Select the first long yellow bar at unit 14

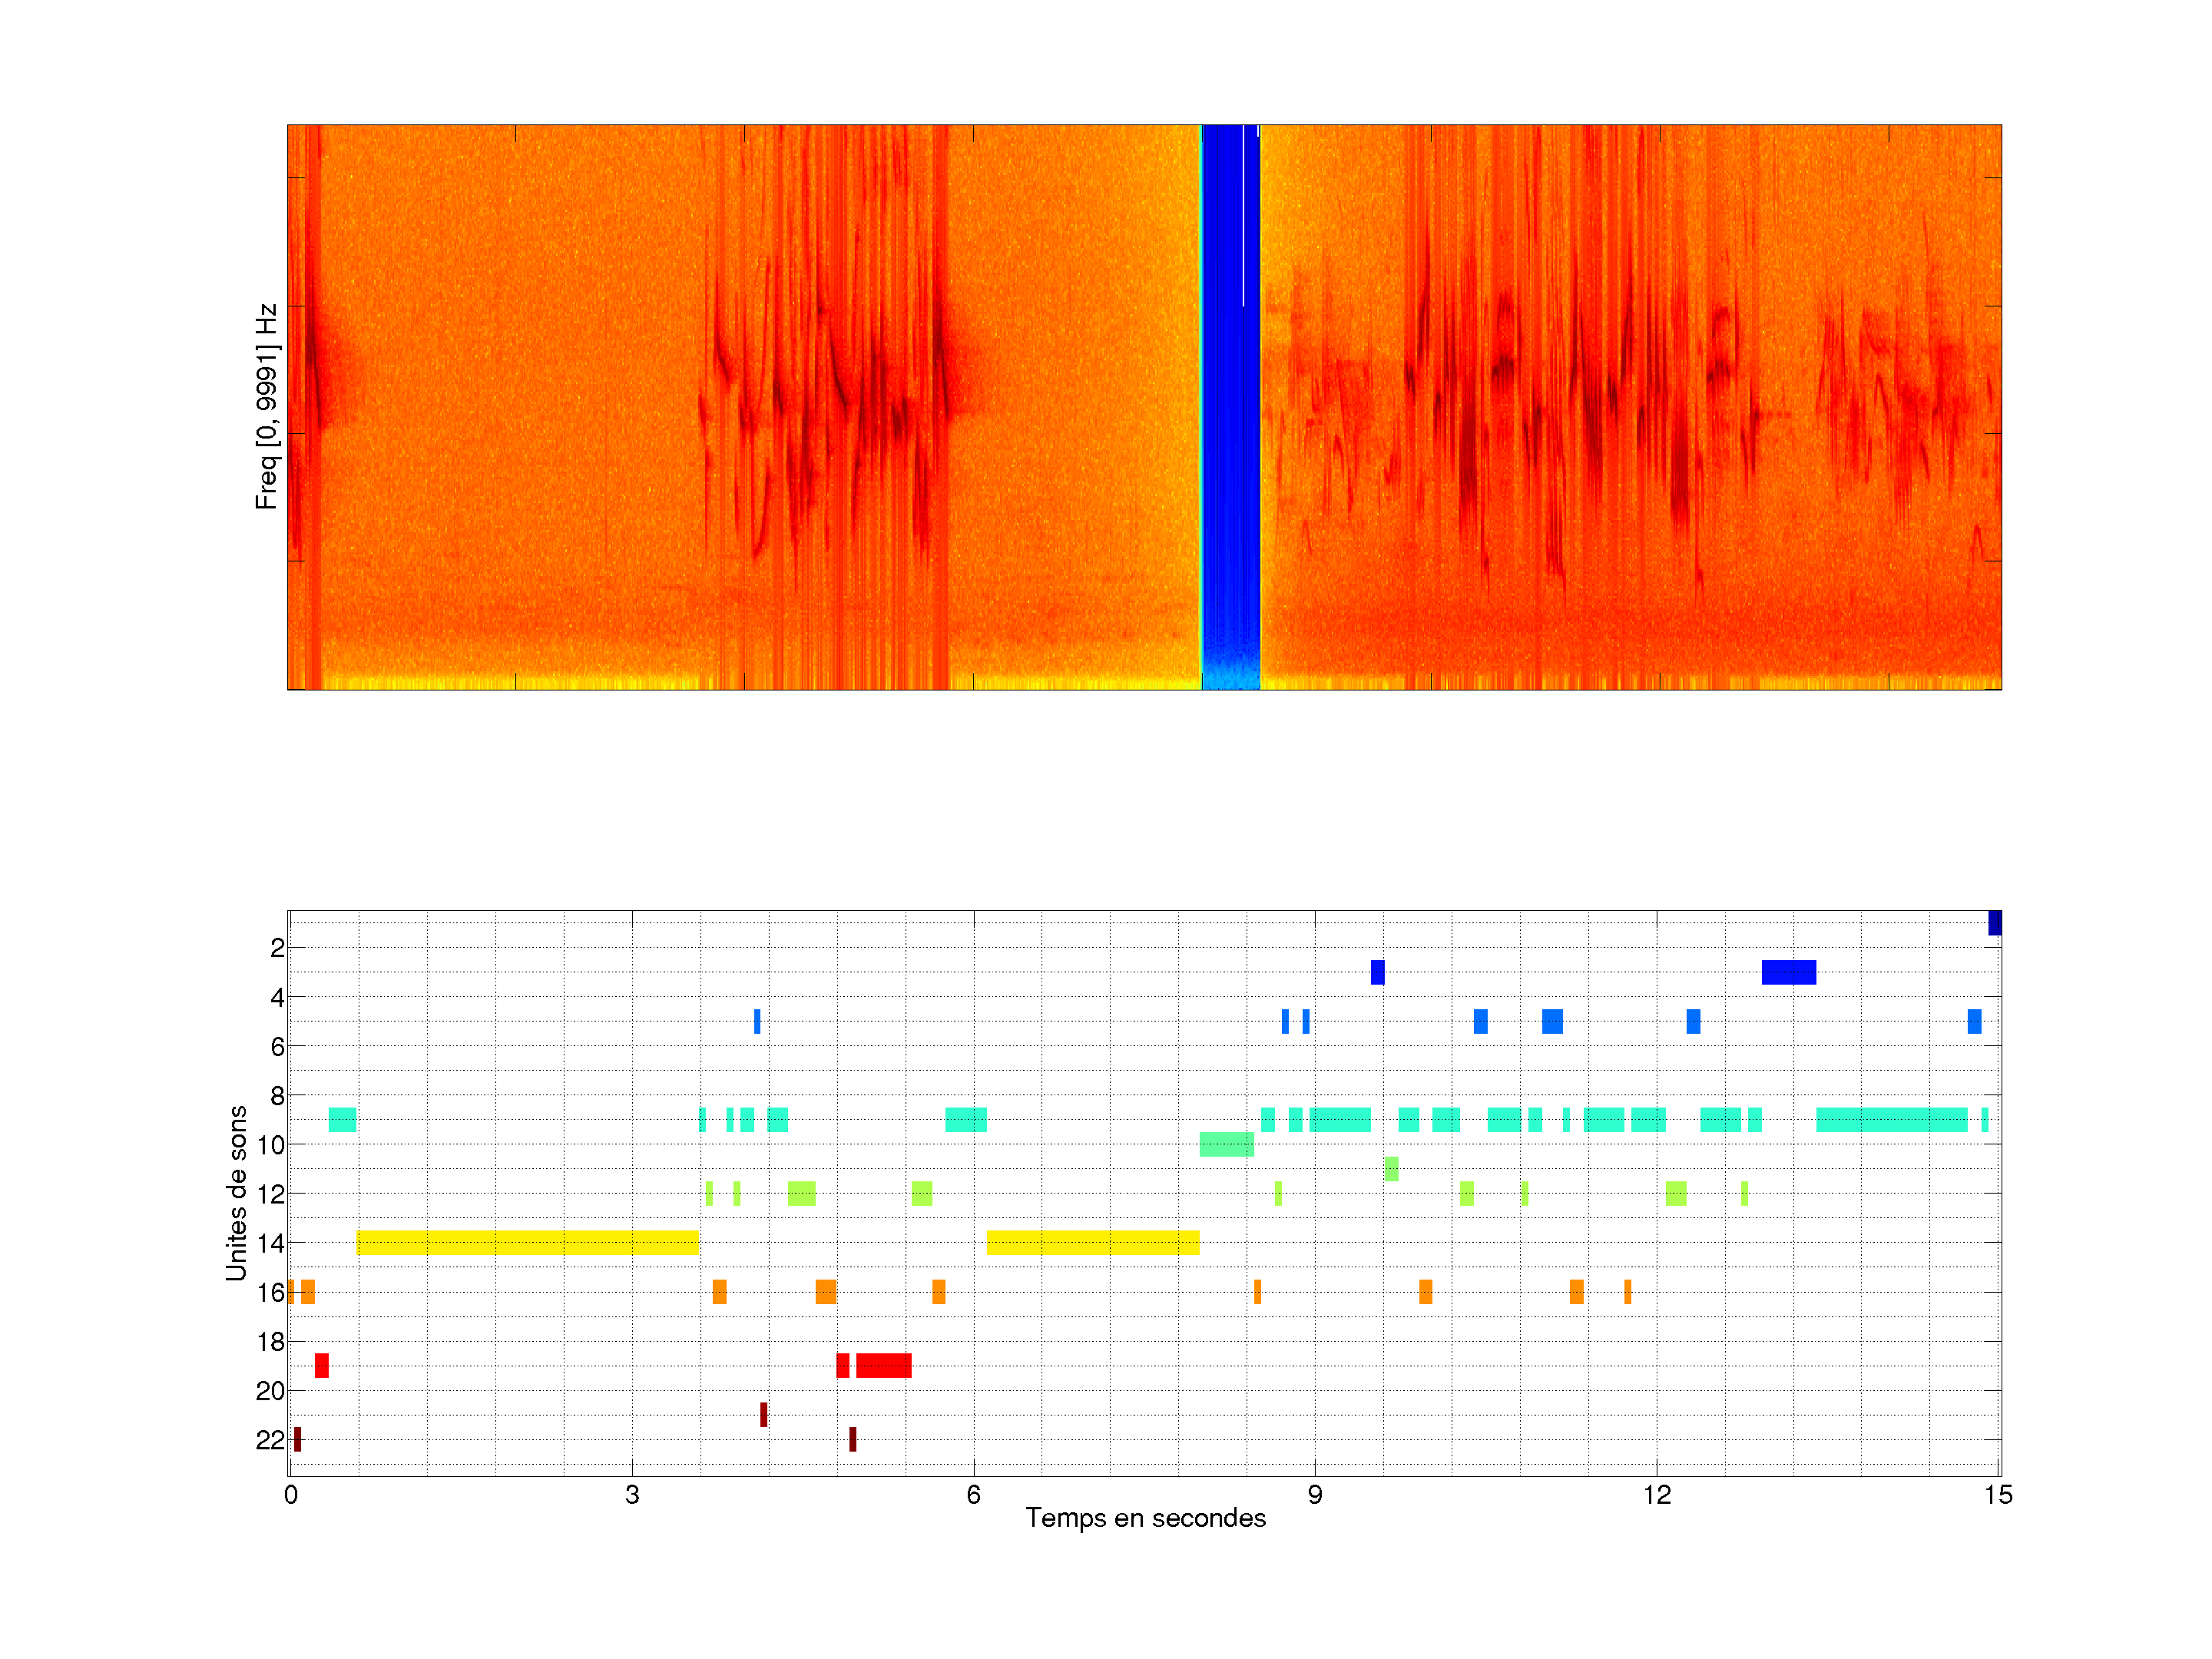click(527, 1242)
